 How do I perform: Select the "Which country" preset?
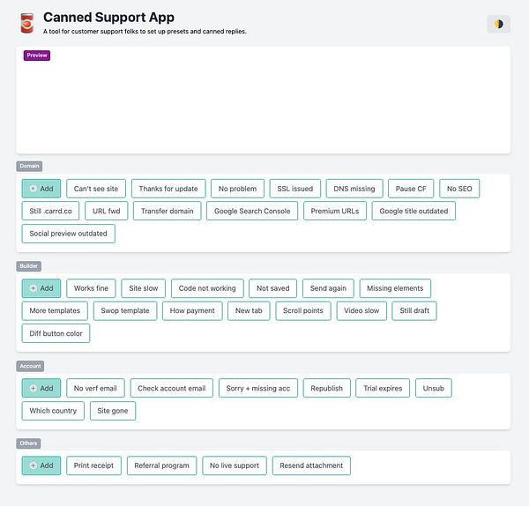coord(53,411)
